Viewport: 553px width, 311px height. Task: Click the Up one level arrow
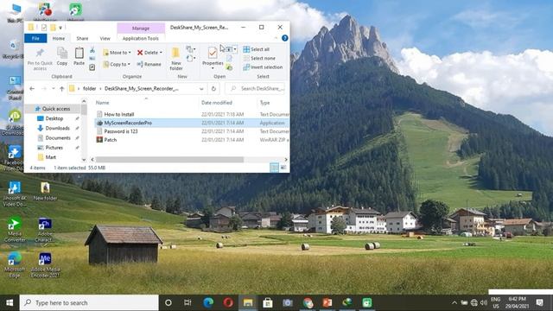tap(62, 89)
